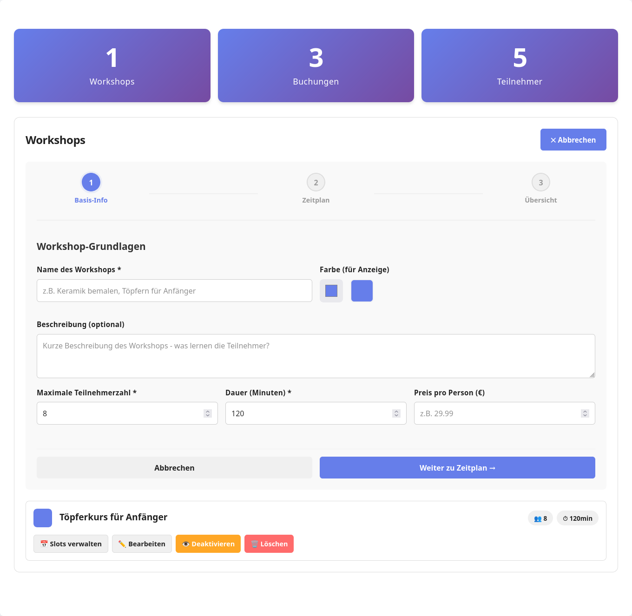Open the Übersicht step
Screen dimensions: 632x616
pyautogui.click(x=541, y=182)
